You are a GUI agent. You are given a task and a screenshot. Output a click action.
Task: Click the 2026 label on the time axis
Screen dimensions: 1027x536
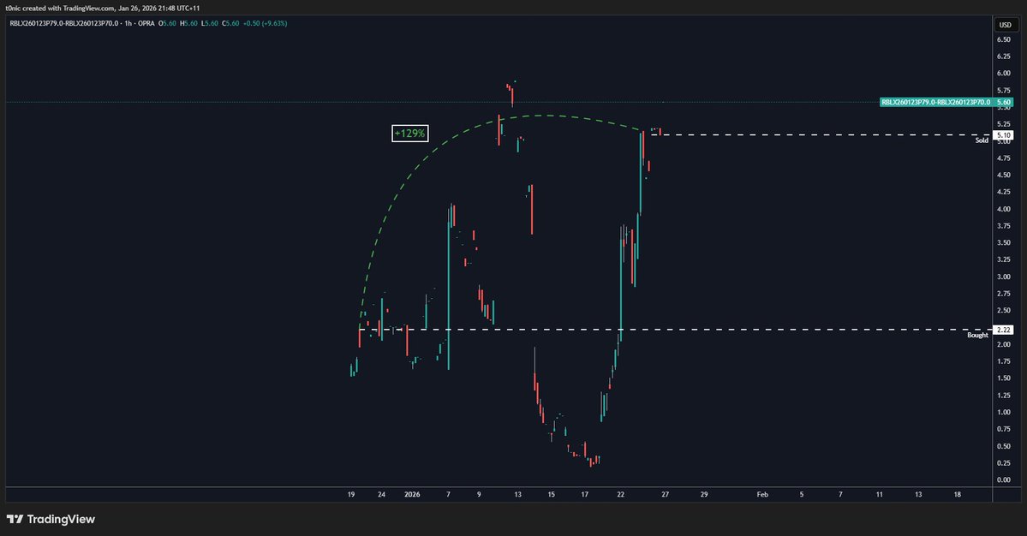411,494
